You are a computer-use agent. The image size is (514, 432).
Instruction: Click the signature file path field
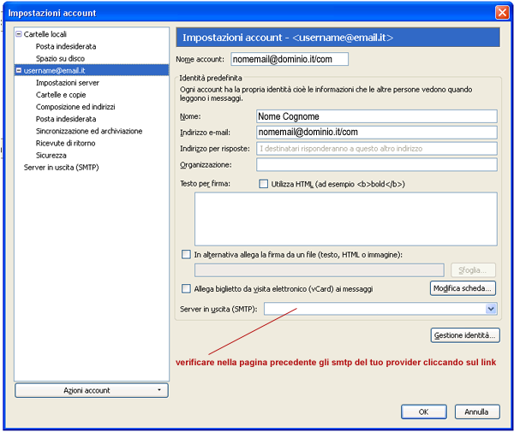(320, 270)
